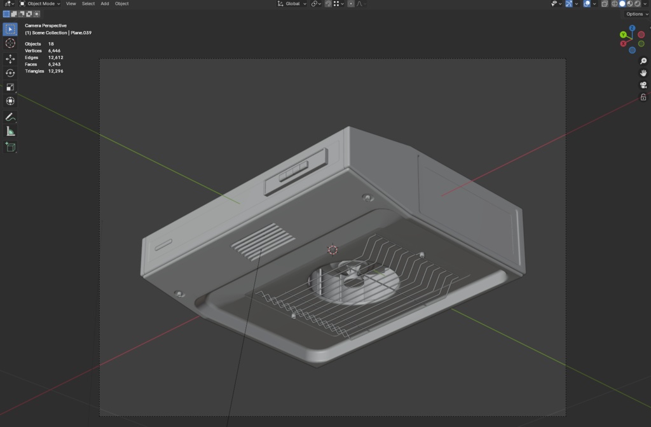Open the pivot point dropdown
651x427 pixels.
point(317,4)
